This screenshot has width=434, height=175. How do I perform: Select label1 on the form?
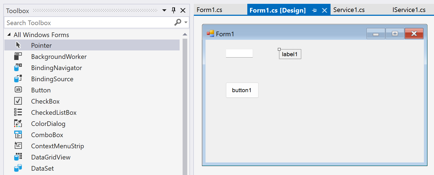[290, 54]
